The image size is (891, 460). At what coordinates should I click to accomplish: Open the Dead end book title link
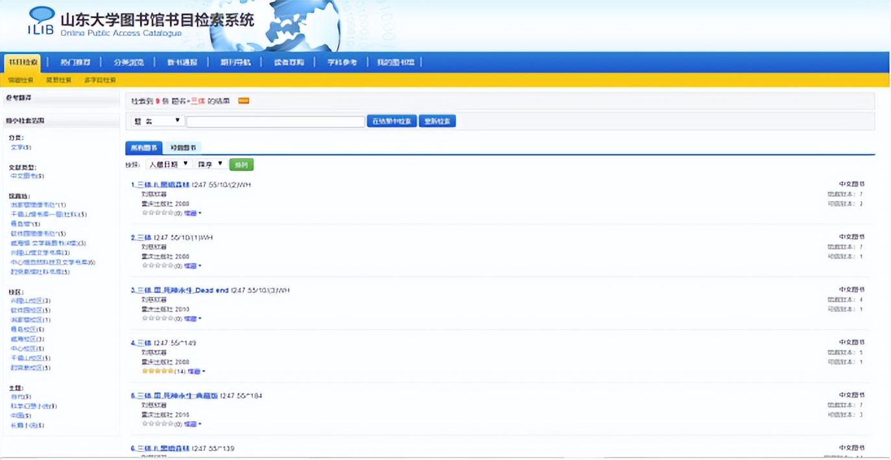coord(182,290)
